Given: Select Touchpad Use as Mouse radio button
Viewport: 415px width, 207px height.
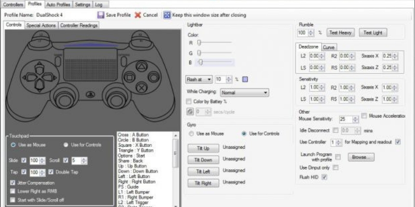Looking at the screenshot, I should tap(13, 145).
